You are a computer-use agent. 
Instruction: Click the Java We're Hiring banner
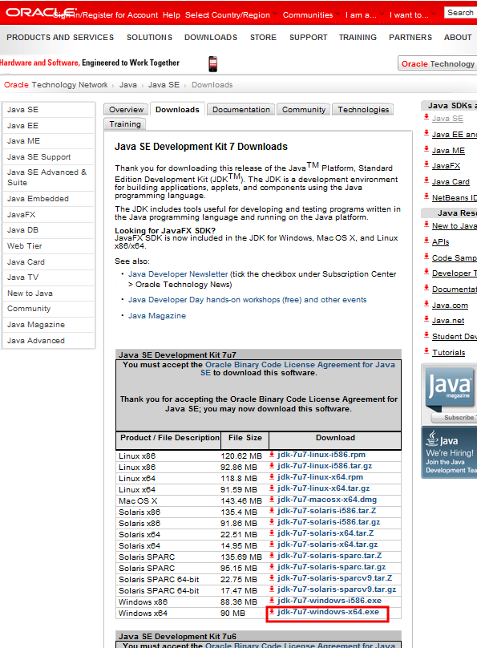click(x=450, y=452)
